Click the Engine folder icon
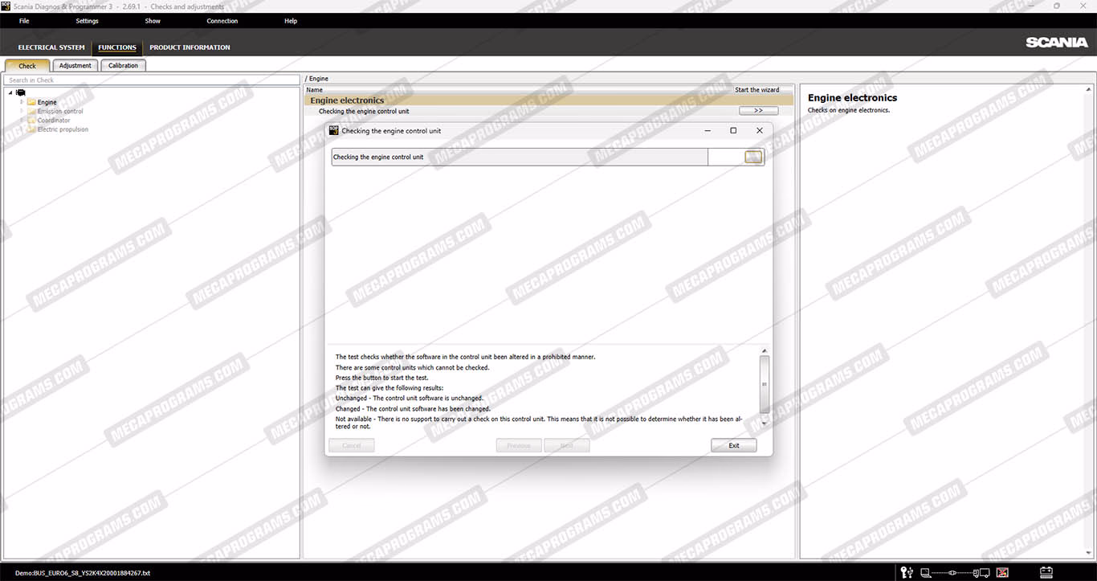 coord(31,102)
